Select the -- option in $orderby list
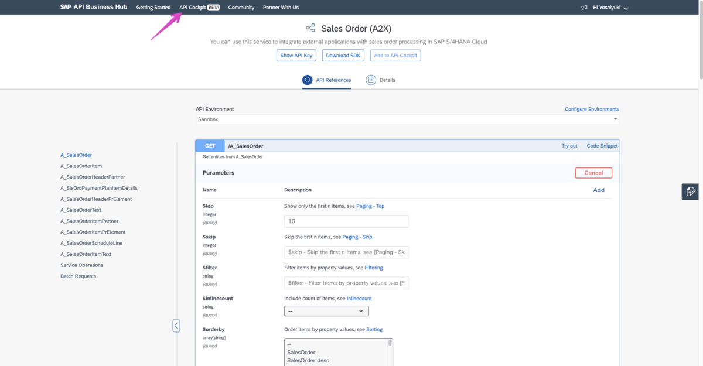Image resolution: width=703 pixels, height=366 pixels. pyautogui.click(x=289, y=344)
